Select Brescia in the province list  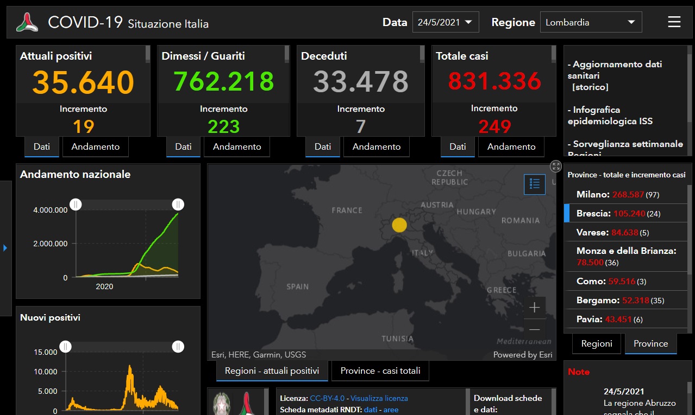pos(618,213)
